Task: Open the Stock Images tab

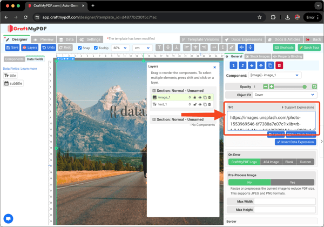Action: pyautogui.click(x=258, y=56)
